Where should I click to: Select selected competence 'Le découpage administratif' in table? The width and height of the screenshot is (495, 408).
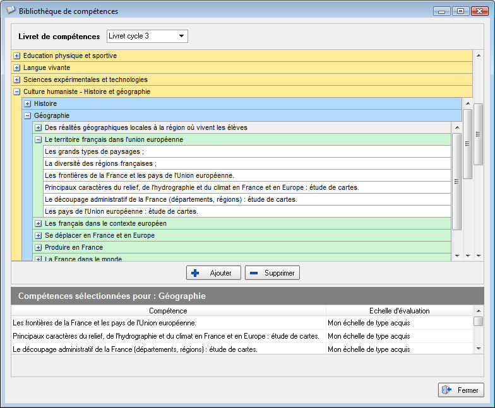(168, 349)
